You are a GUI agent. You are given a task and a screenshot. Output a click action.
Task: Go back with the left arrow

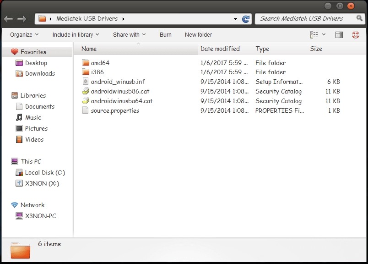(8, 19)
